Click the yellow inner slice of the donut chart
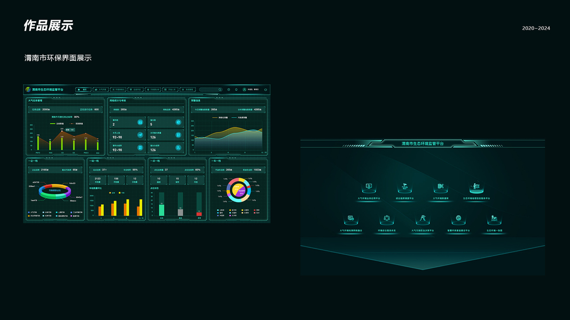This screenshot has height=320, width=570. pos(236,188)
